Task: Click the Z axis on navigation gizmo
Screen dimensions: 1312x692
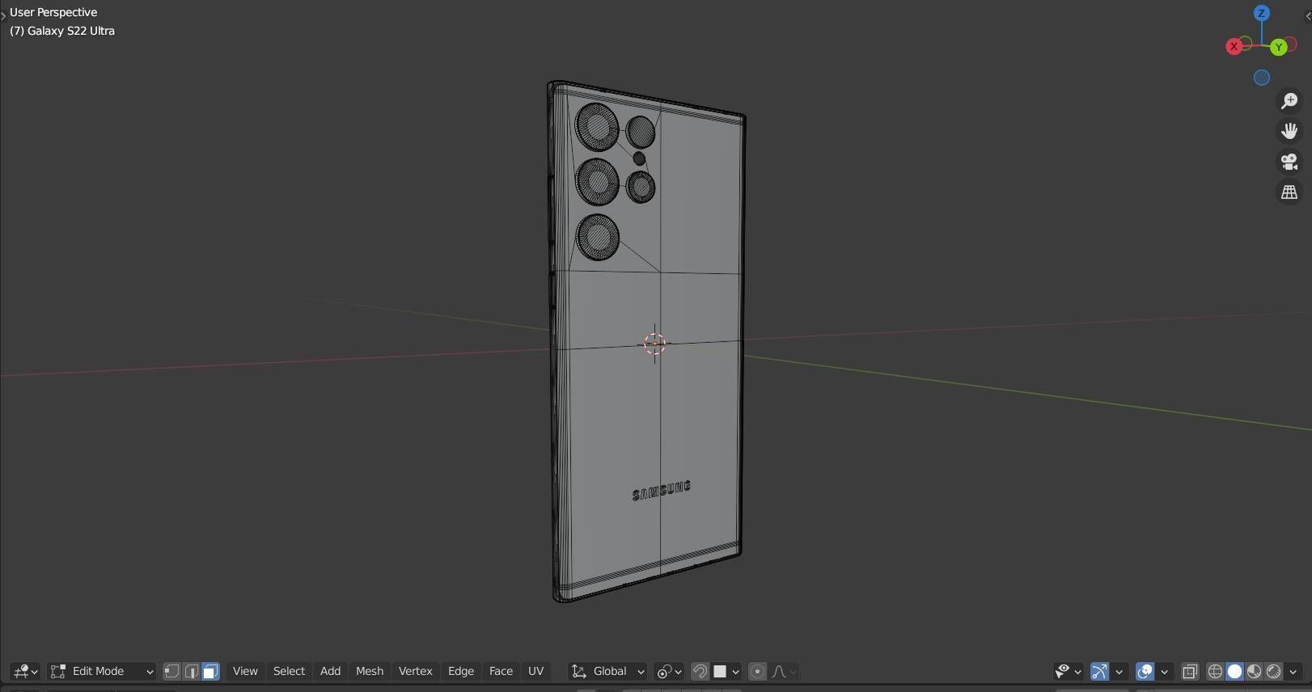Action: 1261,13
